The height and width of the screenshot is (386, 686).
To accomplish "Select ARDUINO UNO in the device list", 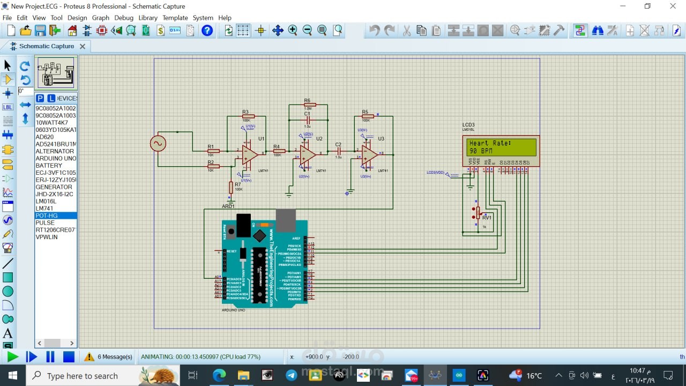I will click(x=56, y=158).
